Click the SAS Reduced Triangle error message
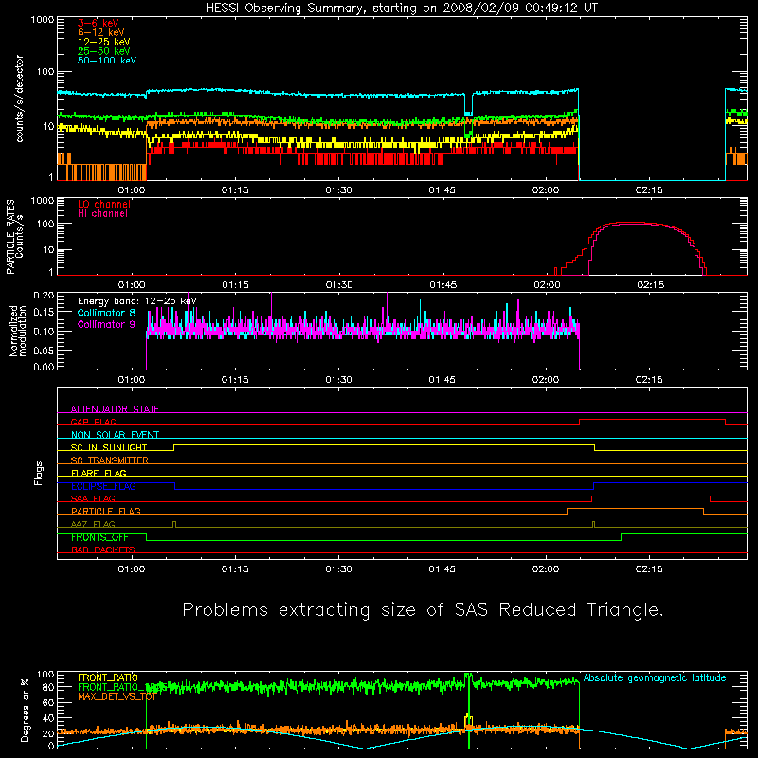This screenshot has width=758, height=758. point(423,610)
